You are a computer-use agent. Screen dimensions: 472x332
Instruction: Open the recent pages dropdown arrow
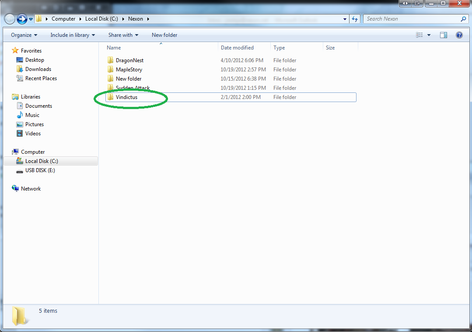(31, 19)
